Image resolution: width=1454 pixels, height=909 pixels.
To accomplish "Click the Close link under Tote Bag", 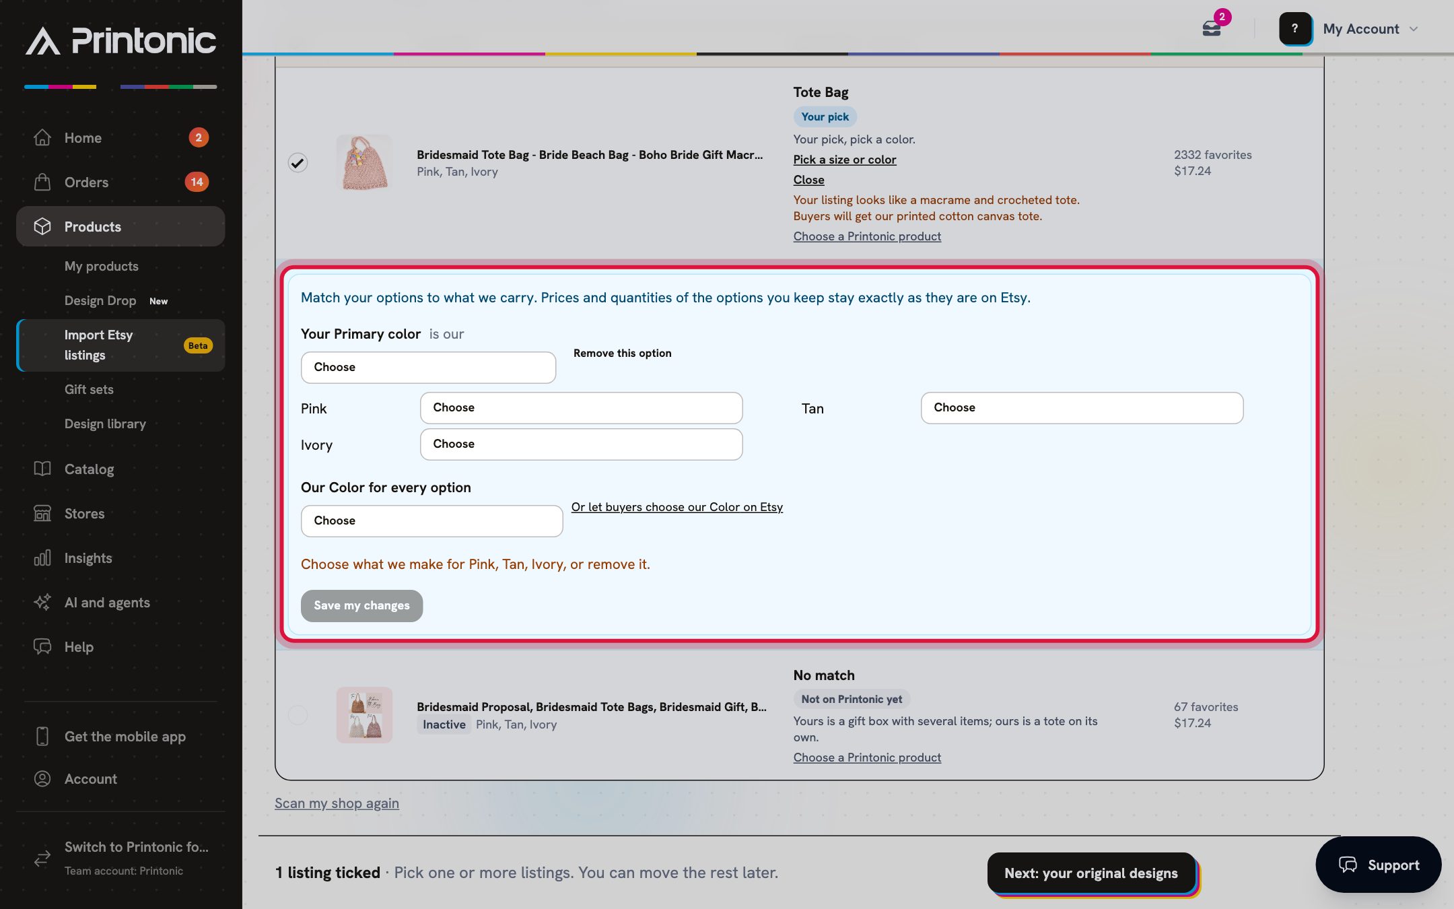I will pyautogui.click(x=808, y=180).
